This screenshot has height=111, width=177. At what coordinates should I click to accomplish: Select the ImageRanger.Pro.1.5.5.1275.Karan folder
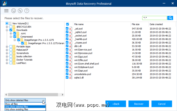pyautogui.click(x=46, y=43)
